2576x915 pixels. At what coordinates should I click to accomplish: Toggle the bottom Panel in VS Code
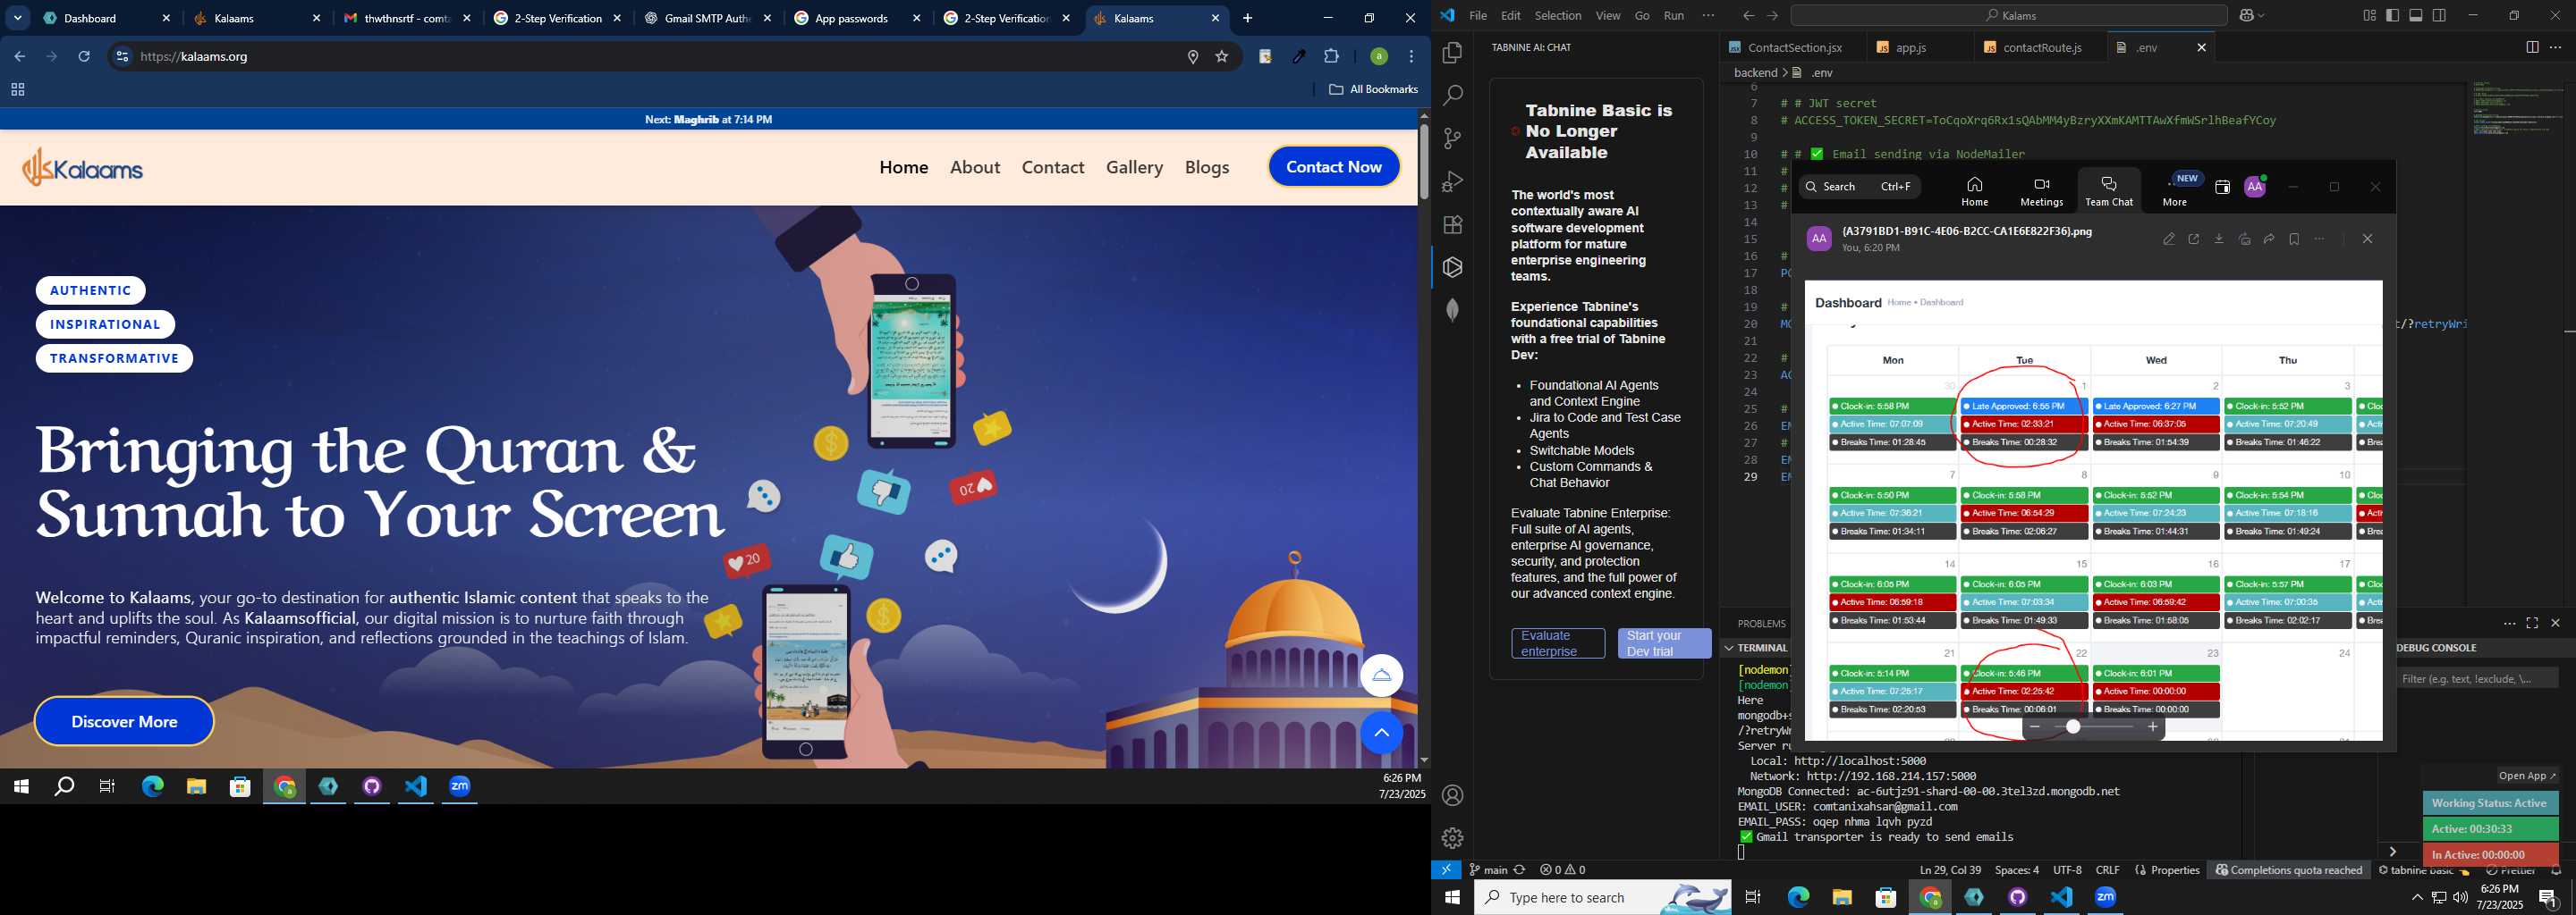(x=2416, y=16)
